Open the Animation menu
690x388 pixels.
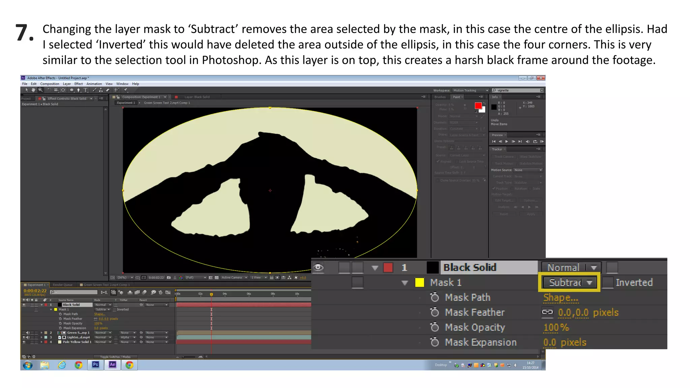point(94,84)
